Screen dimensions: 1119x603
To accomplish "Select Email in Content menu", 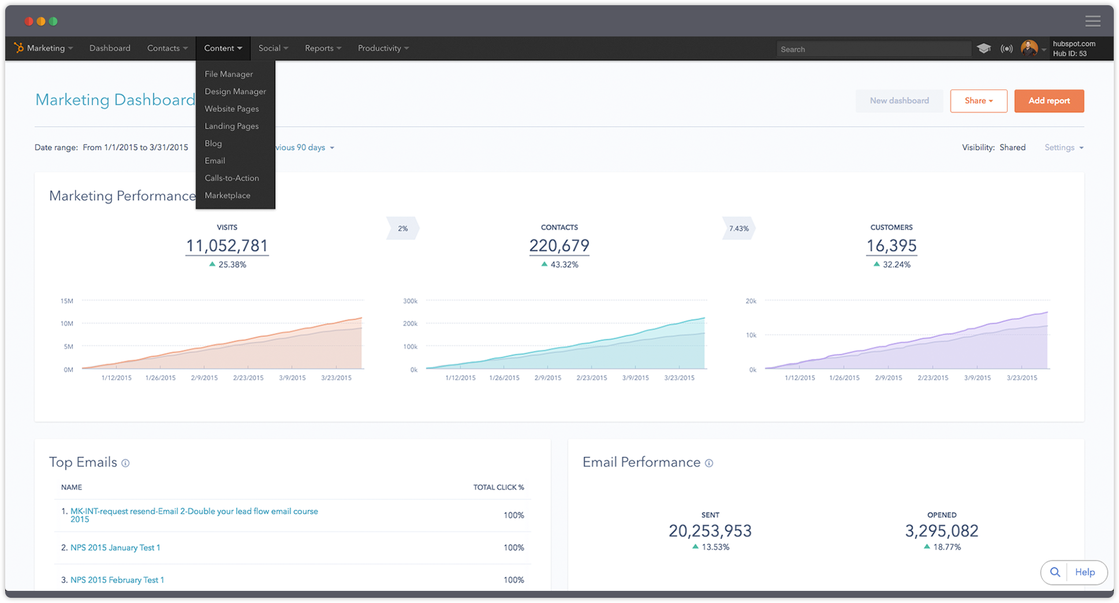I will pos(215,161).
